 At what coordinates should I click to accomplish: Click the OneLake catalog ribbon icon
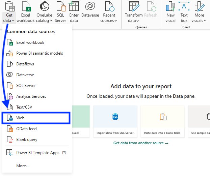point(45,6)
